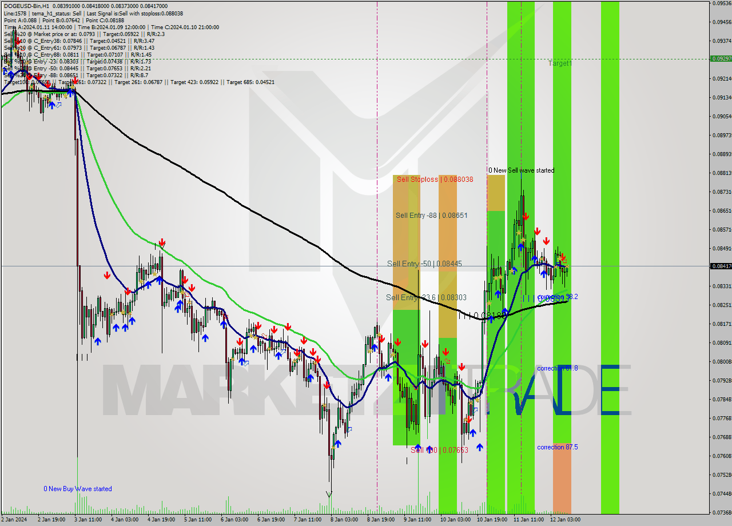Click the black 0.08417 current price tag

click(x=721, y=266)
